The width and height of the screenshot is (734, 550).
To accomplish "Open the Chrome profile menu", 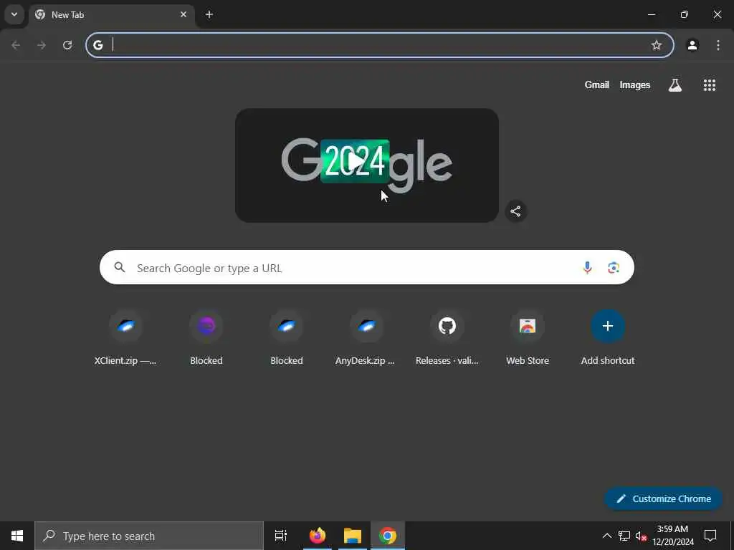I will [x=692, y=45].
